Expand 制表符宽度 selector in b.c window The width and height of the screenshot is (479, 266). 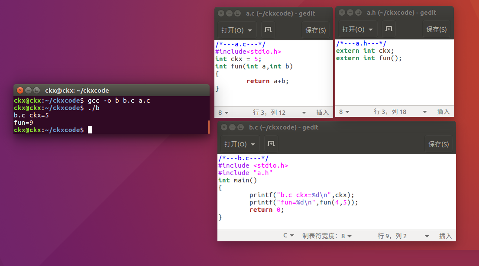pos(327,236)
